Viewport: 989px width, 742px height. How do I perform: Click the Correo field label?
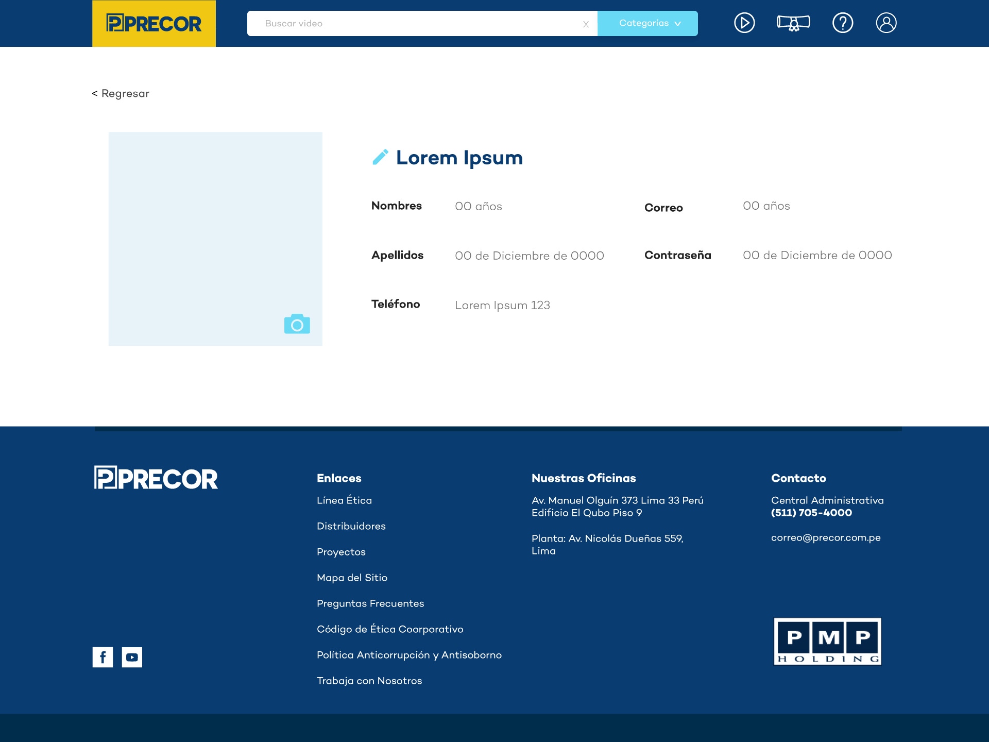(x=663, y=208)
